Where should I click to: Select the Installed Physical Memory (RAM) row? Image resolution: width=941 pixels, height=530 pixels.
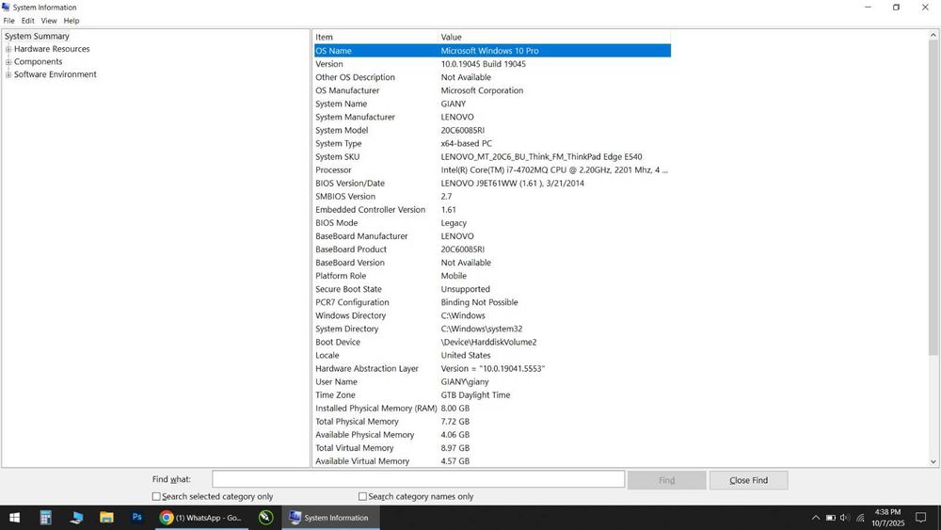(492, 409)
